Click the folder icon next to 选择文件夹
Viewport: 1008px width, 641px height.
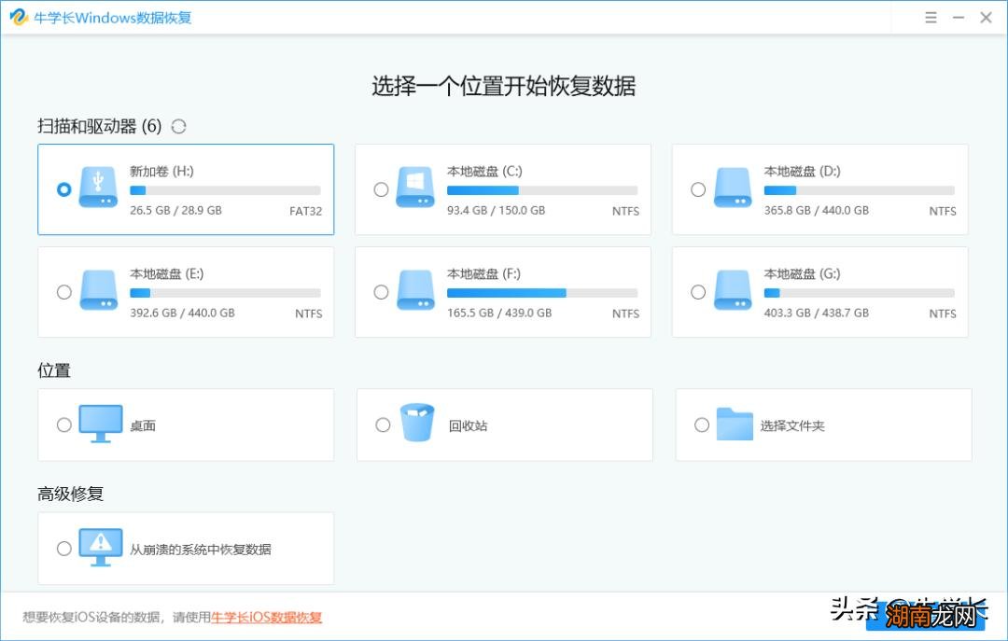point(734,424)
